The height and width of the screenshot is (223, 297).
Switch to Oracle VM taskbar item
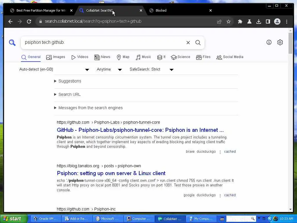coord(46,219)
